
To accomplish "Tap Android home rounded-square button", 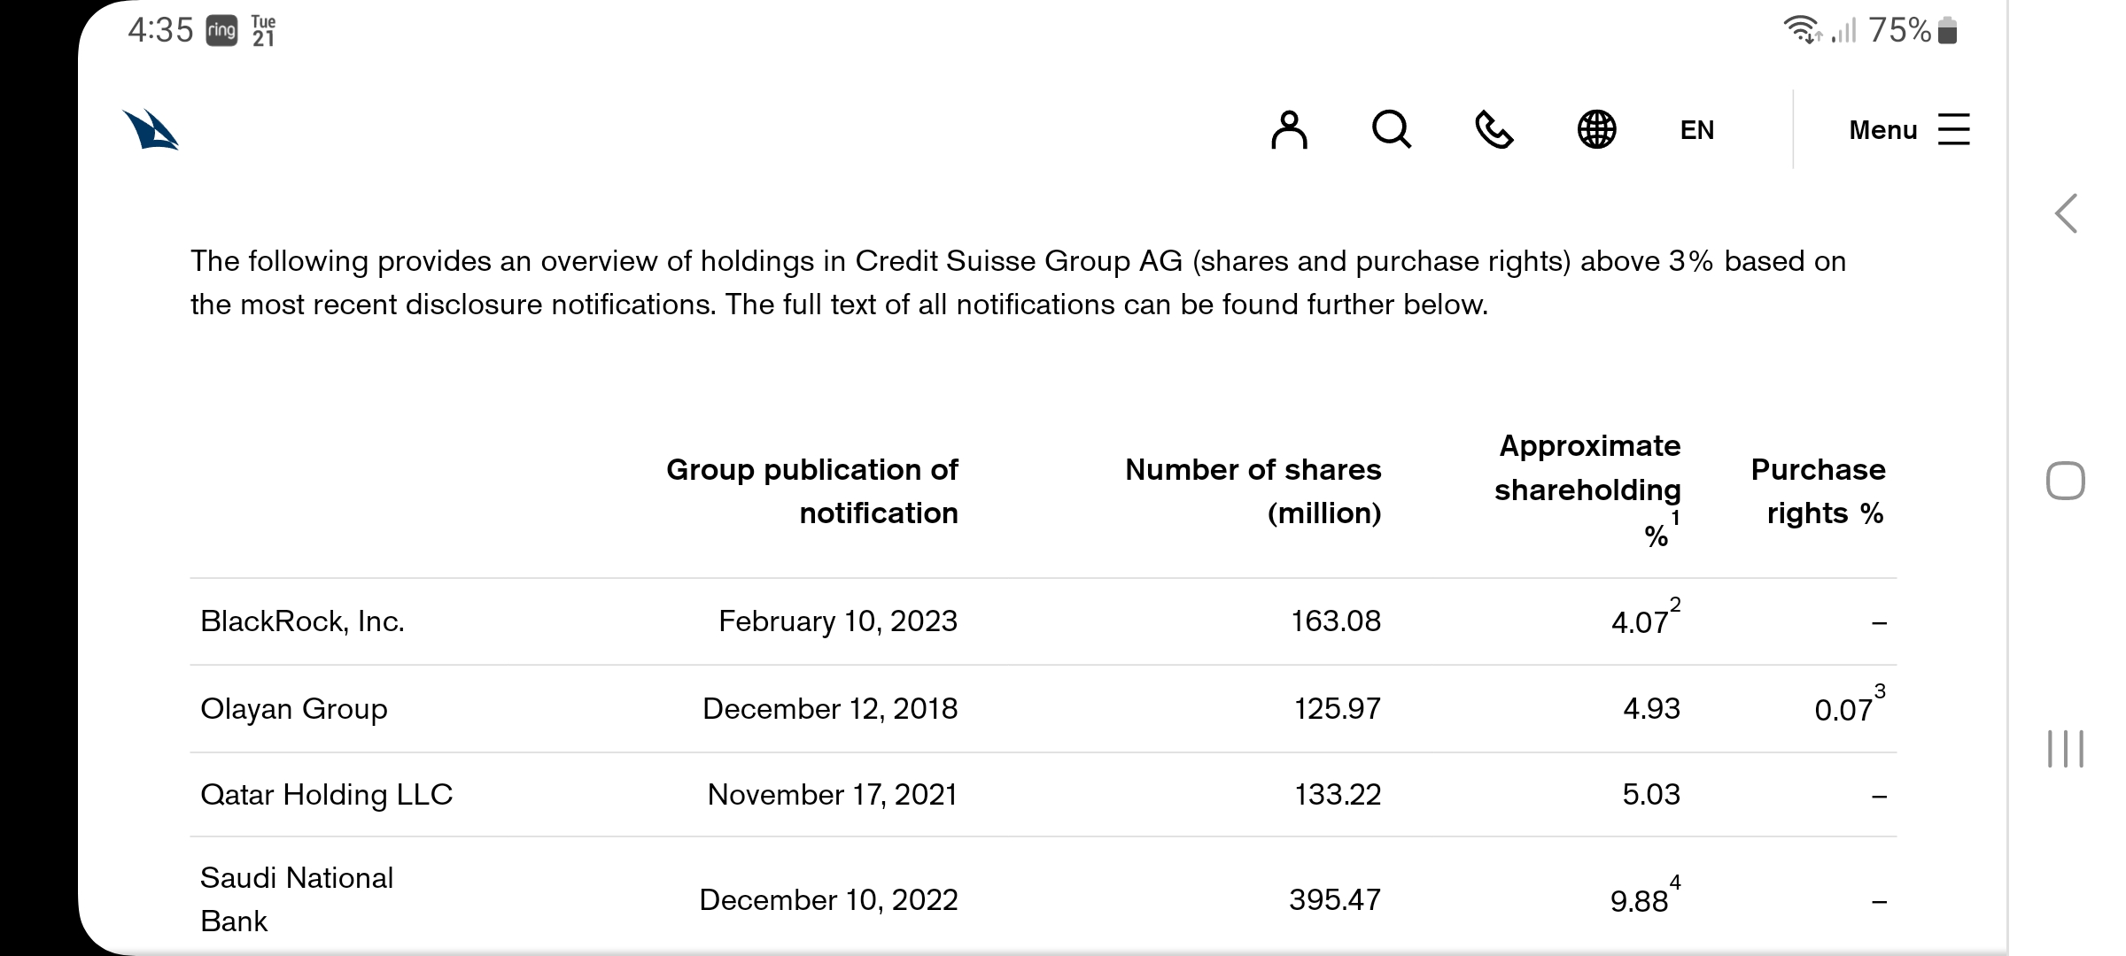I will coord(2066,481).
